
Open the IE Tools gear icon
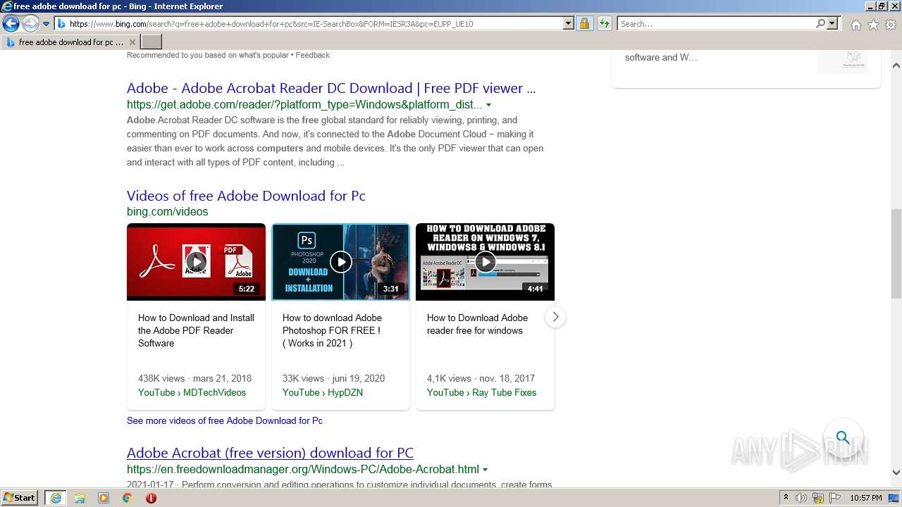(x=891, y=25)
